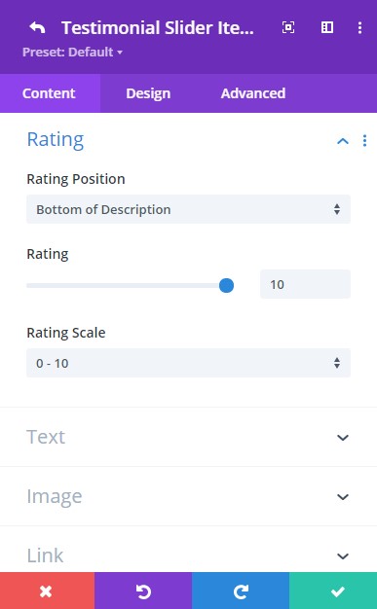Expand the Image section
377x609 pixels.
(188, 496)
